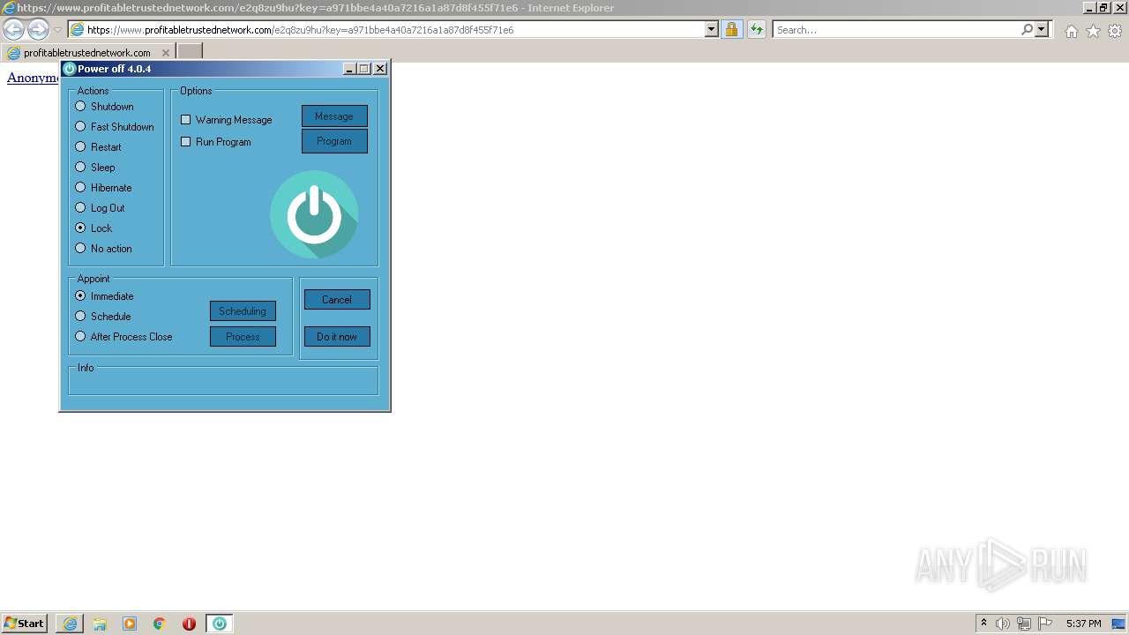Screen dimensions: 1129x635
Task: Enable the Run Program checkbox
Action: [x=185, y=142]
